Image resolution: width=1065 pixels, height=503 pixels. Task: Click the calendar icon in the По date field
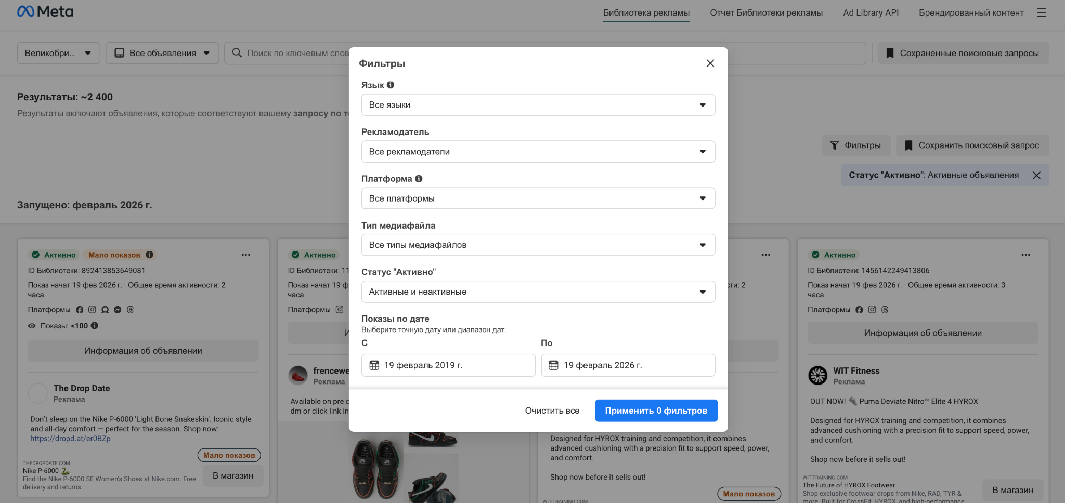tap(553, 365)
